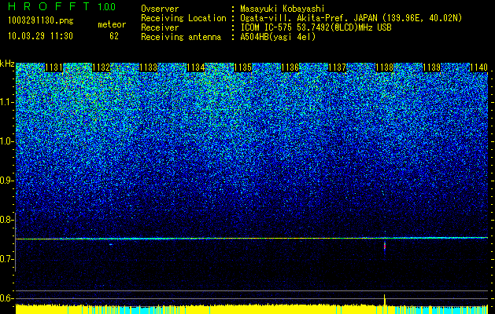Viewport: 495px width, 314px height.
Task: Click the red meteor echo below the carrier line
Action: [385, 246]
